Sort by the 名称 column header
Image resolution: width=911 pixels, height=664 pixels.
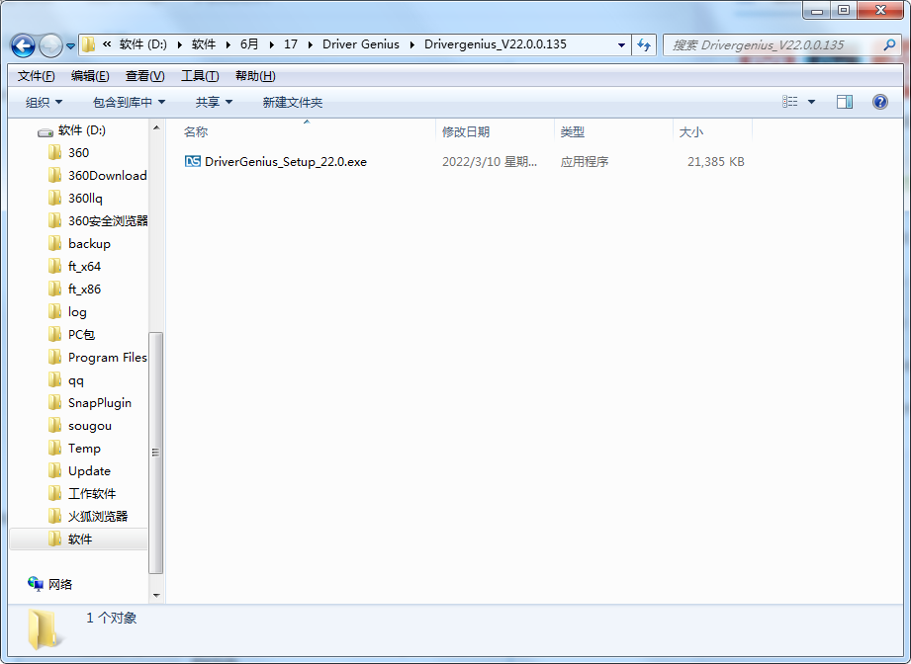pyautogui.click(x=196, y=131)
